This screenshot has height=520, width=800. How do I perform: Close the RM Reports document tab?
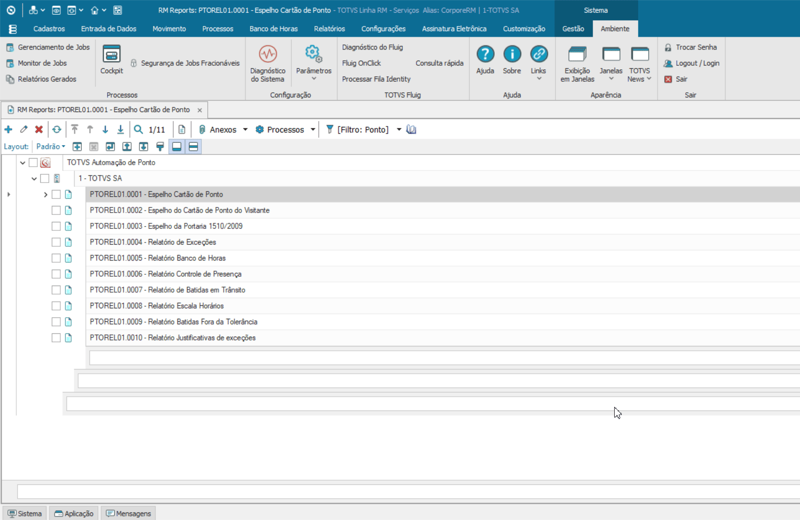pos(200,110)
